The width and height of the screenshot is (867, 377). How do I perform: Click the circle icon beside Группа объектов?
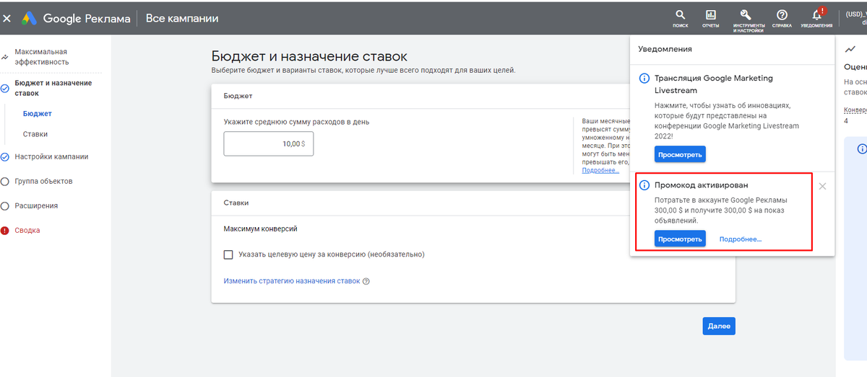tap(5, 181)
